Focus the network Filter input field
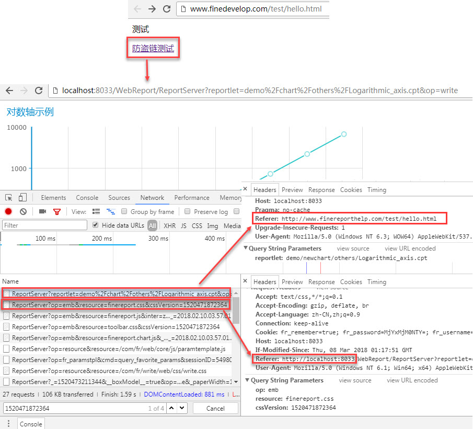Image resolution: width=473 pixels, height=429 pixels. pyautogui.click(x=44, y=225)
